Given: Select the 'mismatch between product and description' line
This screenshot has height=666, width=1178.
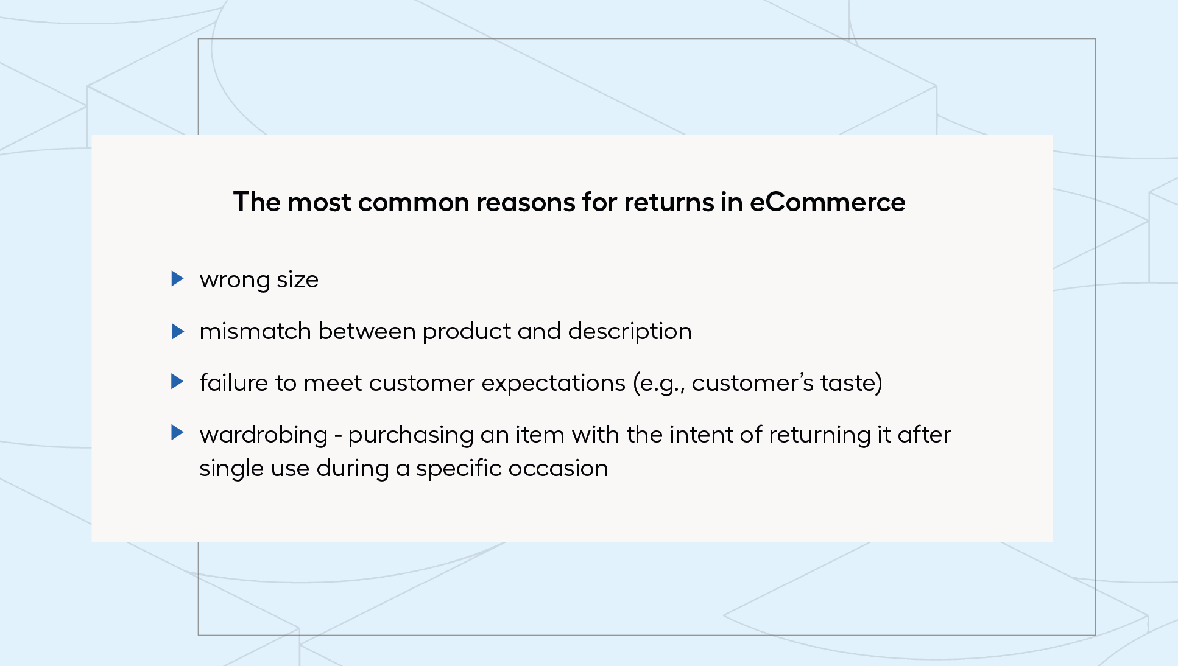Looking at the screenshot, I should click(x=445, y=332).
